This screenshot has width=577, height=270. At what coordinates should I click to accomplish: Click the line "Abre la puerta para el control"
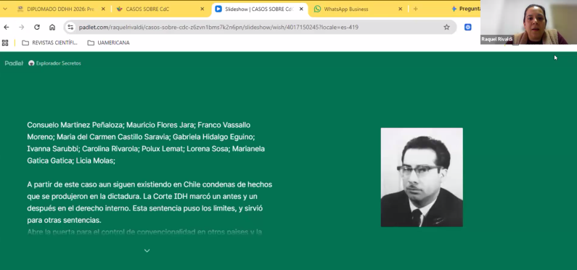tap(144, 232)
